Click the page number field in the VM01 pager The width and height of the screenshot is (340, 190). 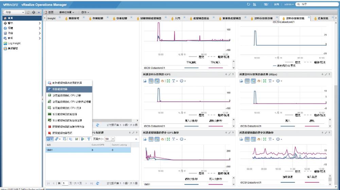click(x=65, y=183)
